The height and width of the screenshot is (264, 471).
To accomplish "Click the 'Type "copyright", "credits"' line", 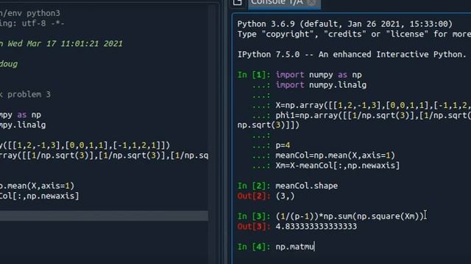I will click(354, 34).
